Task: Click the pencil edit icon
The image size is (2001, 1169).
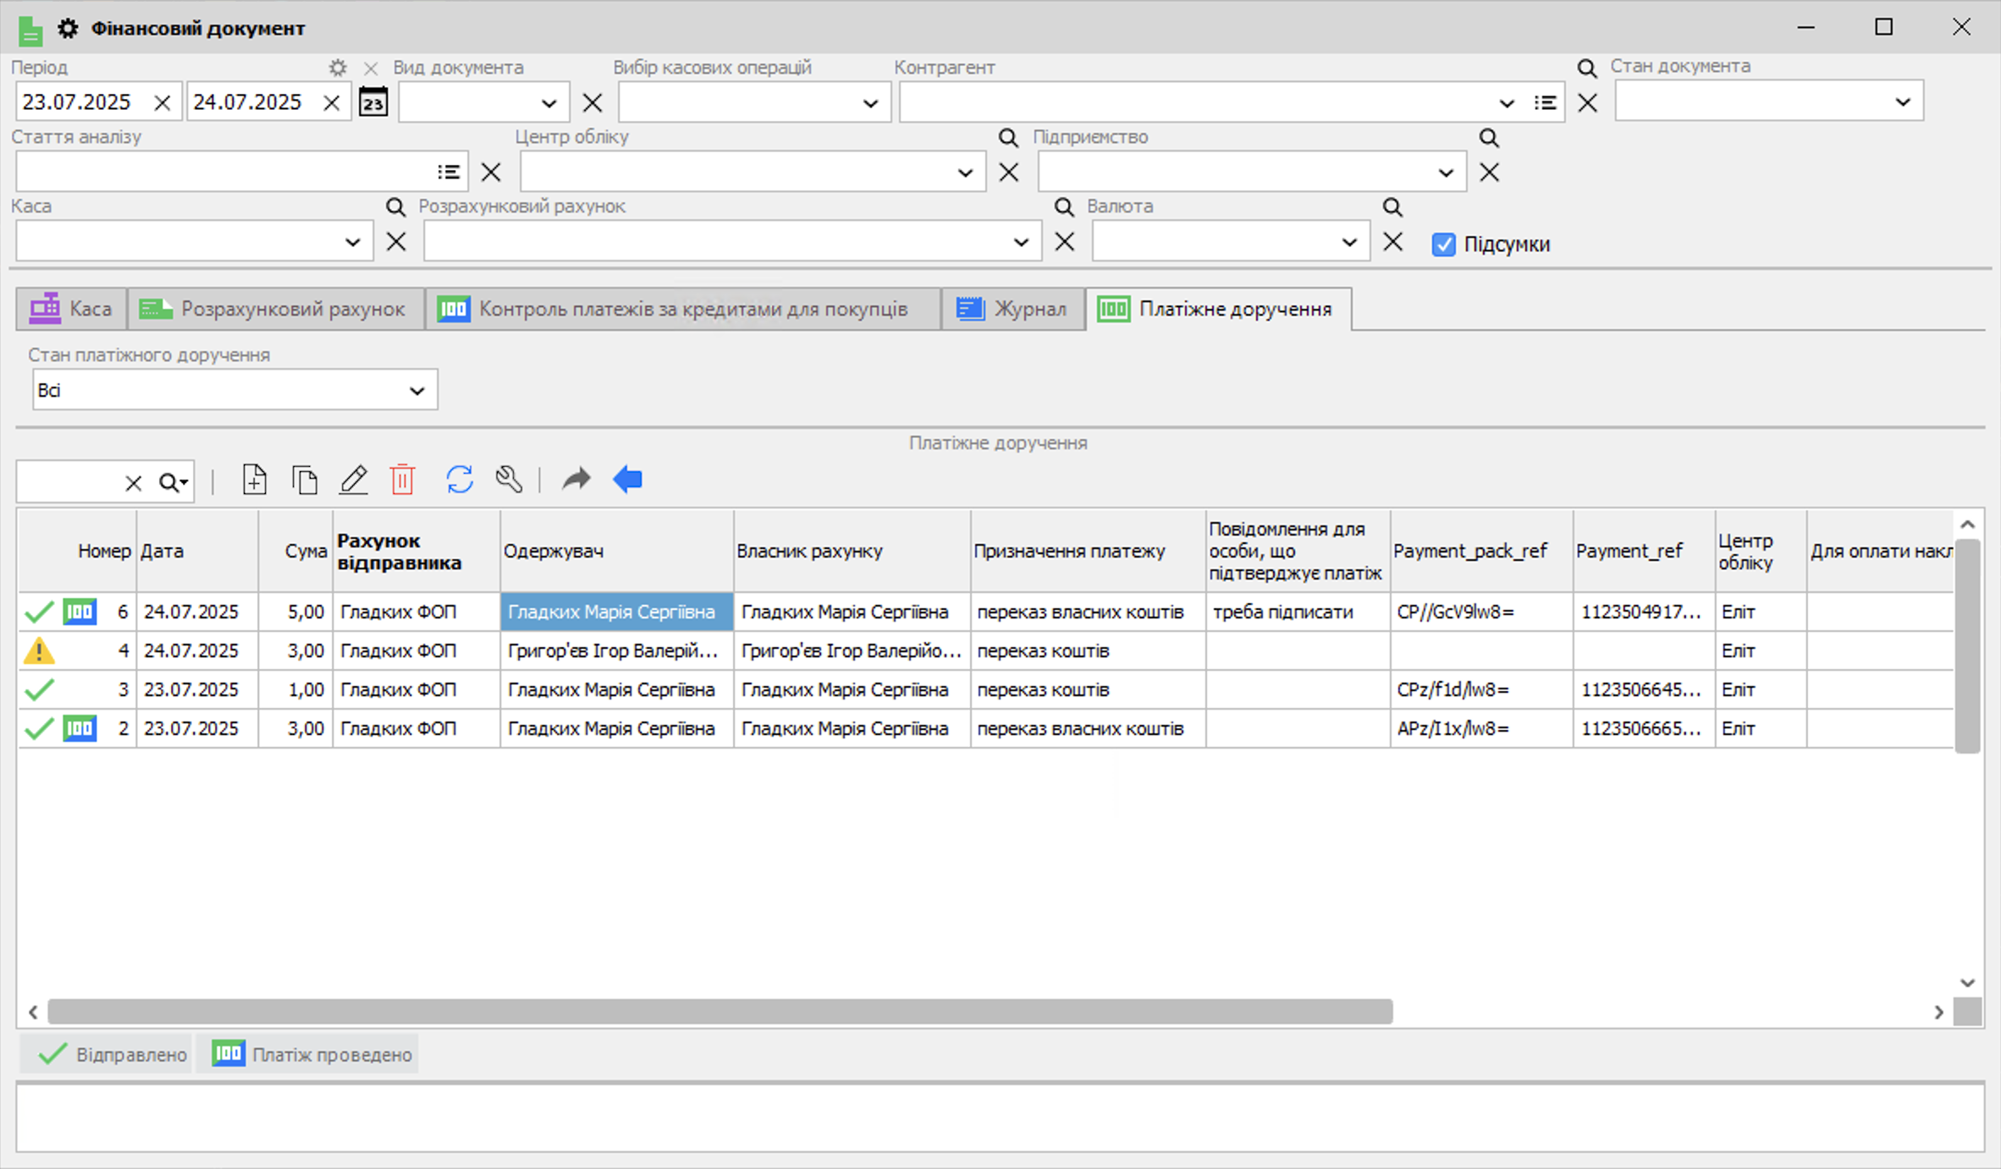Action: (x=354, y=480)
